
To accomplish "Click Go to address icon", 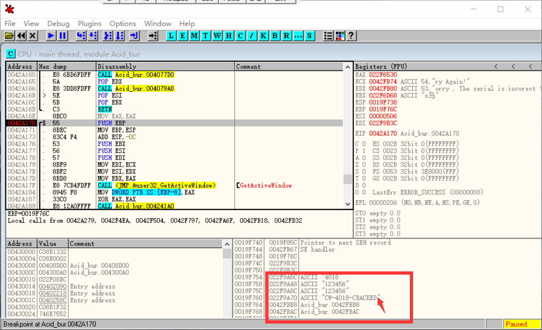I will [152, 36].
